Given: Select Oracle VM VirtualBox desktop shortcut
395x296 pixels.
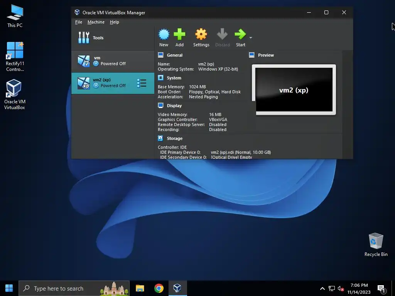Looking at the screenshot, I should [x=14, y=94].
